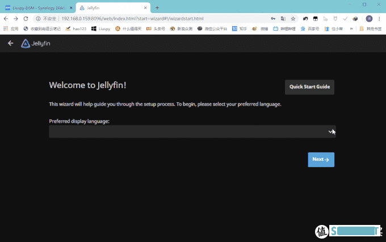Click the shield extension icon
386x242 pixels.
coord(335,19)
